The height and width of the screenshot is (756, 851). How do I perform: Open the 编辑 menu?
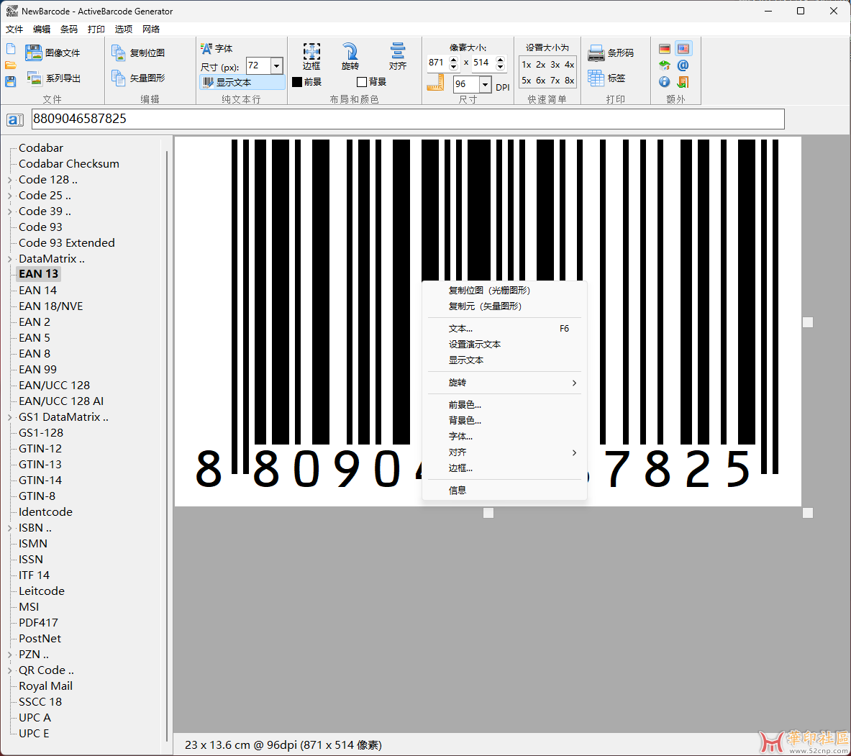click(41, 29)
